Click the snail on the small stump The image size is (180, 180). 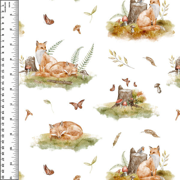(x=30, y=58)
